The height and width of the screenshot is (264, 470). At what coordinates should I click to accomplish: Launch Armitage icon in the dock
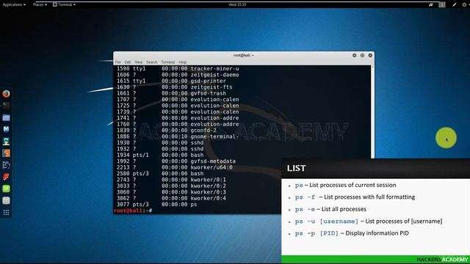click(6, 142)
